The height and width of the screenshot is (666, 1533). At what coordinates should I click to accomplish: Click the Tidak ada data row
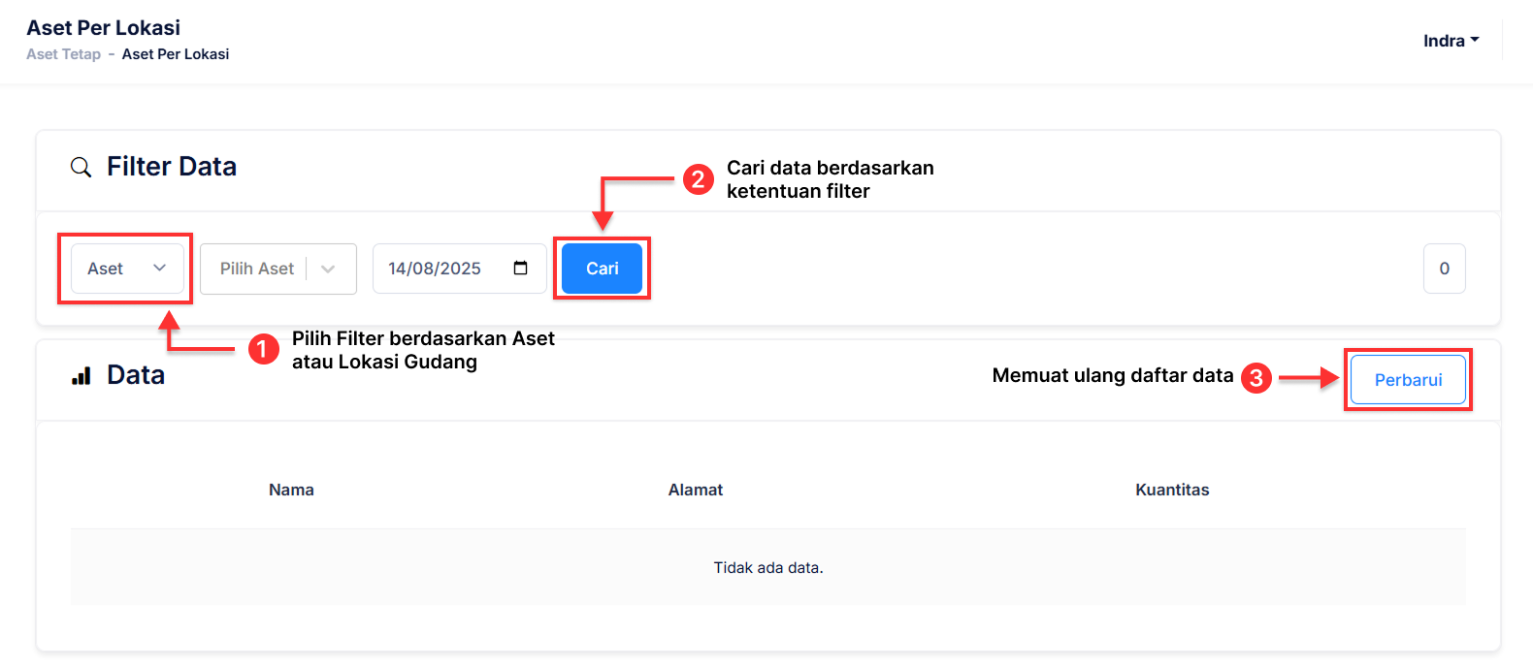coord(767,567)
